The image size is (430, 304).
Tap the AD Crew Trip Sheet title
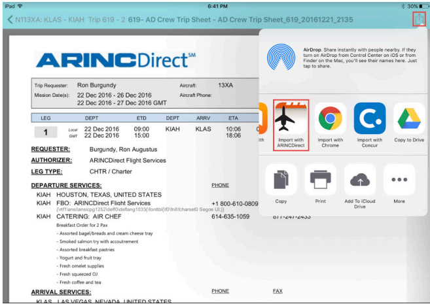[240, 20]
